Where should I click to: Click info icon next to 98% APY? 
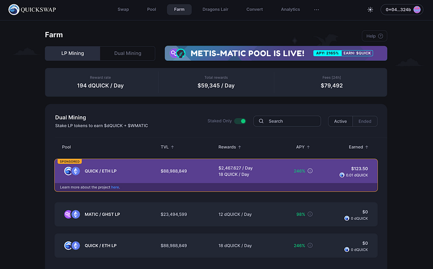pyautogui.click(x=310, y=214)
